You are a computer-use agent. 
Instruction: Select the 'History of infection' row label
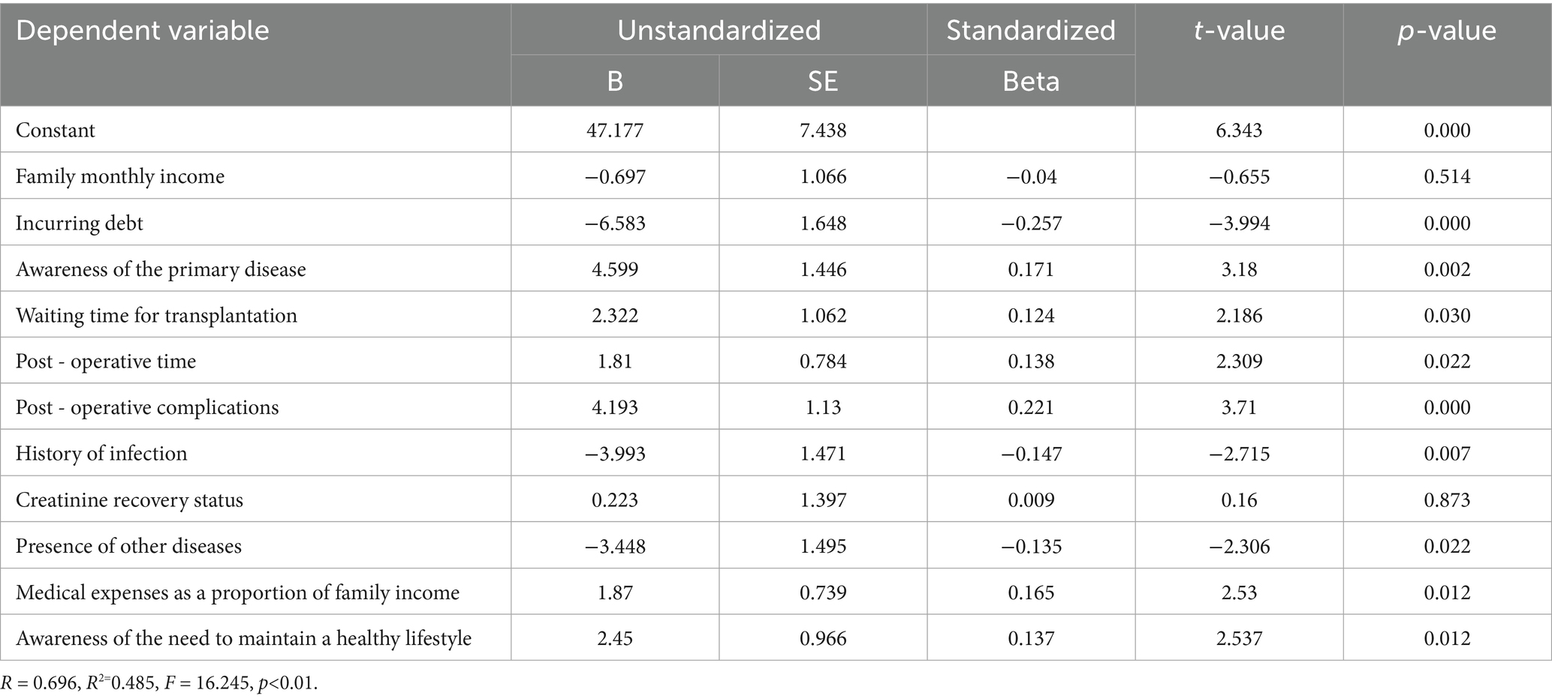(x=101, y=454)
